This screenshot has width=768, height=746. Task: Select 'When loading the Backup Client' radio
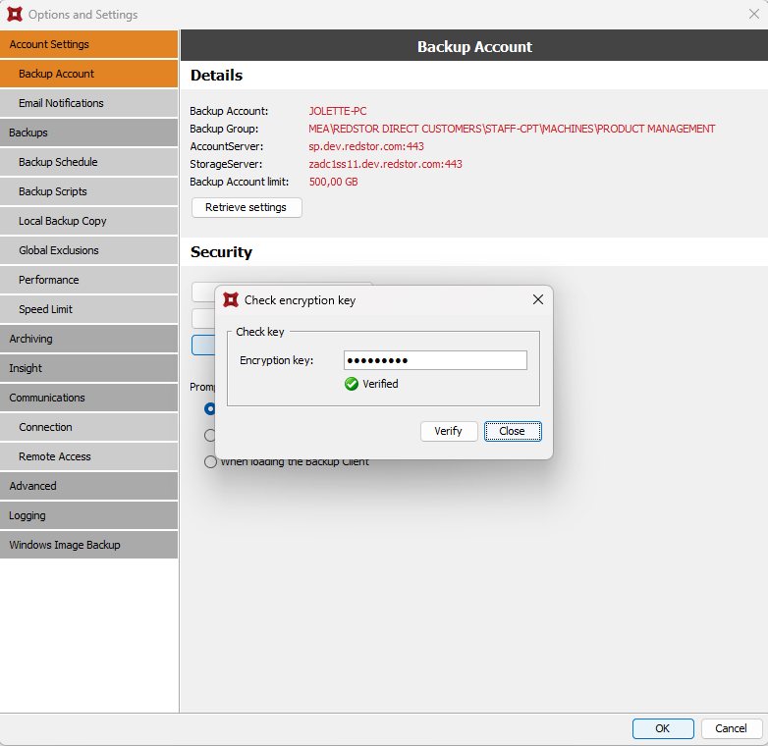[x=210, y=461]
